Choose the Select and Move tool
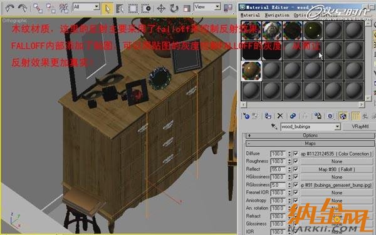Viewport: 376px width, 235px height. coord(161,8)
